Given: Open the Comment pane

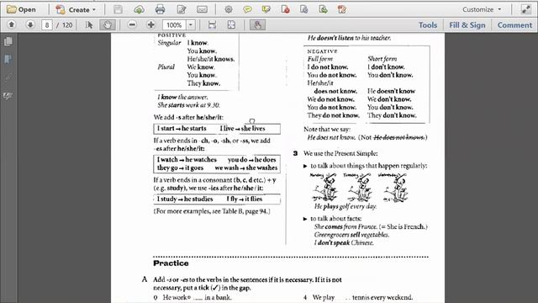Looking at the screenshot, I should (514, 25).
